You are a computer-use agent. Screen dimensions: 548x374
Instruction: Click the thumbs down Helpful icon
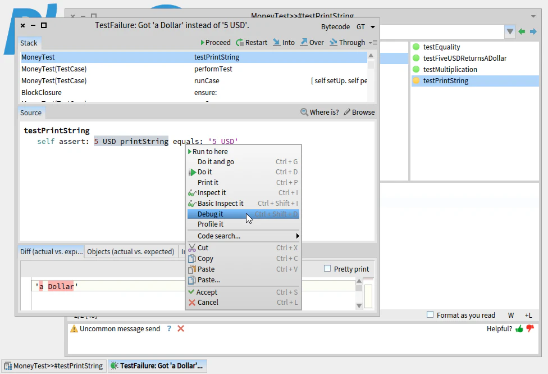pyautogui.click(x=530, y=329)
